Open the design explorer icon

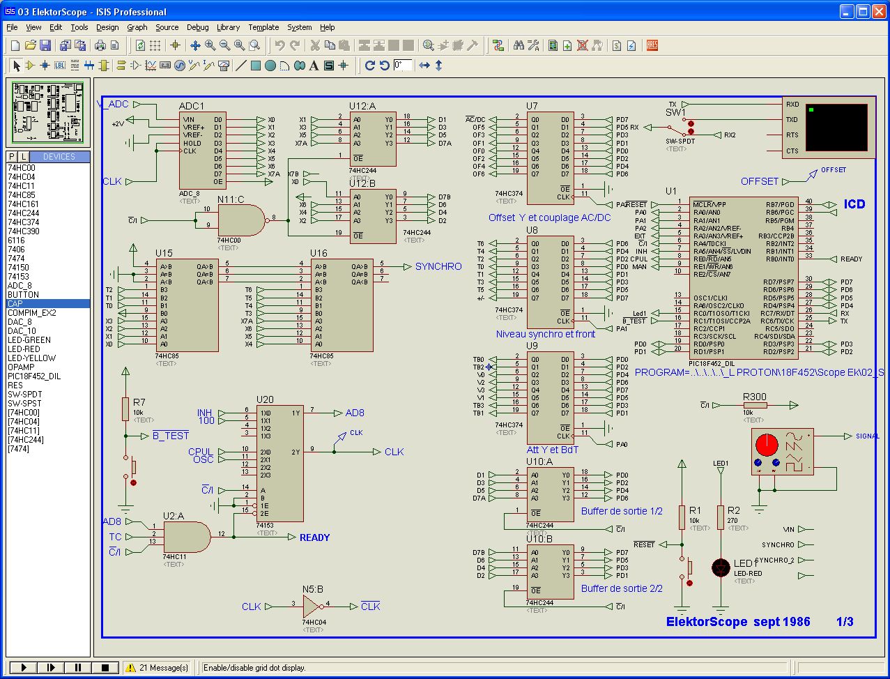[x=553, y=45]
